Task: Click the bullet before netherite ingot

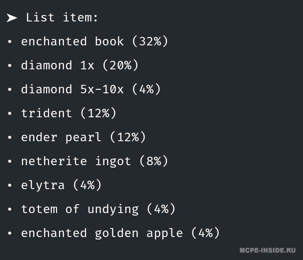Action: pyautogui.click(x=9, y=162)
